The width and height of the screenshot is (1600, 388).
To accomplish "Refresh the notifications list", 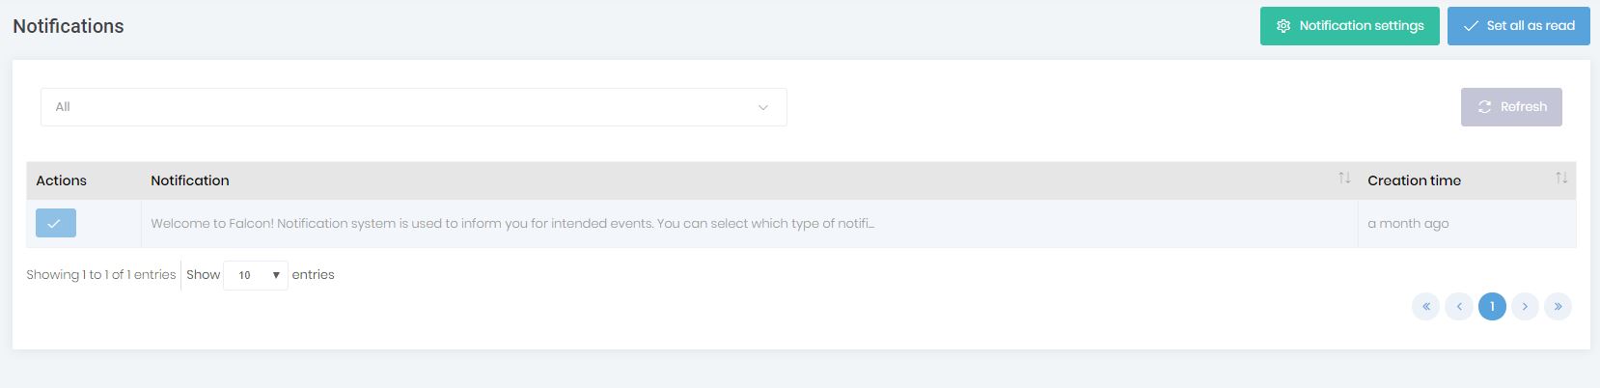I will coord(1510,107).
